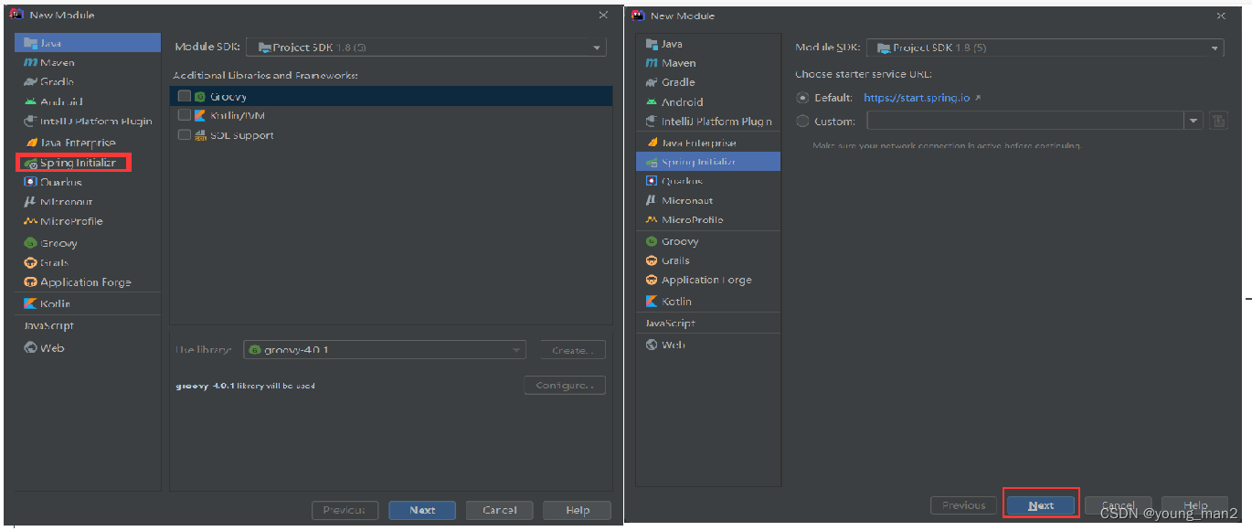1252x531 pixels.
Task: Click Cancel button in left window
Action: coord(500,510)
